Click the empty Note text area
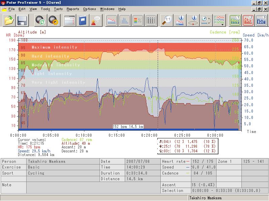The width and height of the screenshot is (269, 201). click(x=93, y=188)
